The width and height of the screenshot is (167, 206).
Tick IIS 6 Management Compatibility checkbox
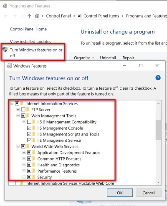(x=29, y=122)
